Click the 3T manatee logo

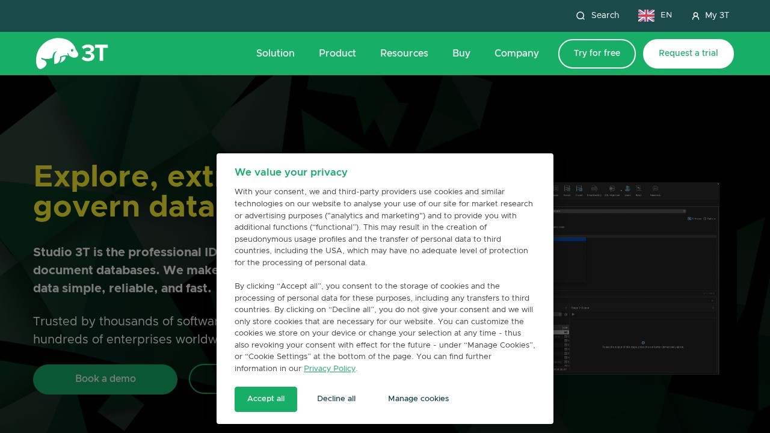pos(72,54)
